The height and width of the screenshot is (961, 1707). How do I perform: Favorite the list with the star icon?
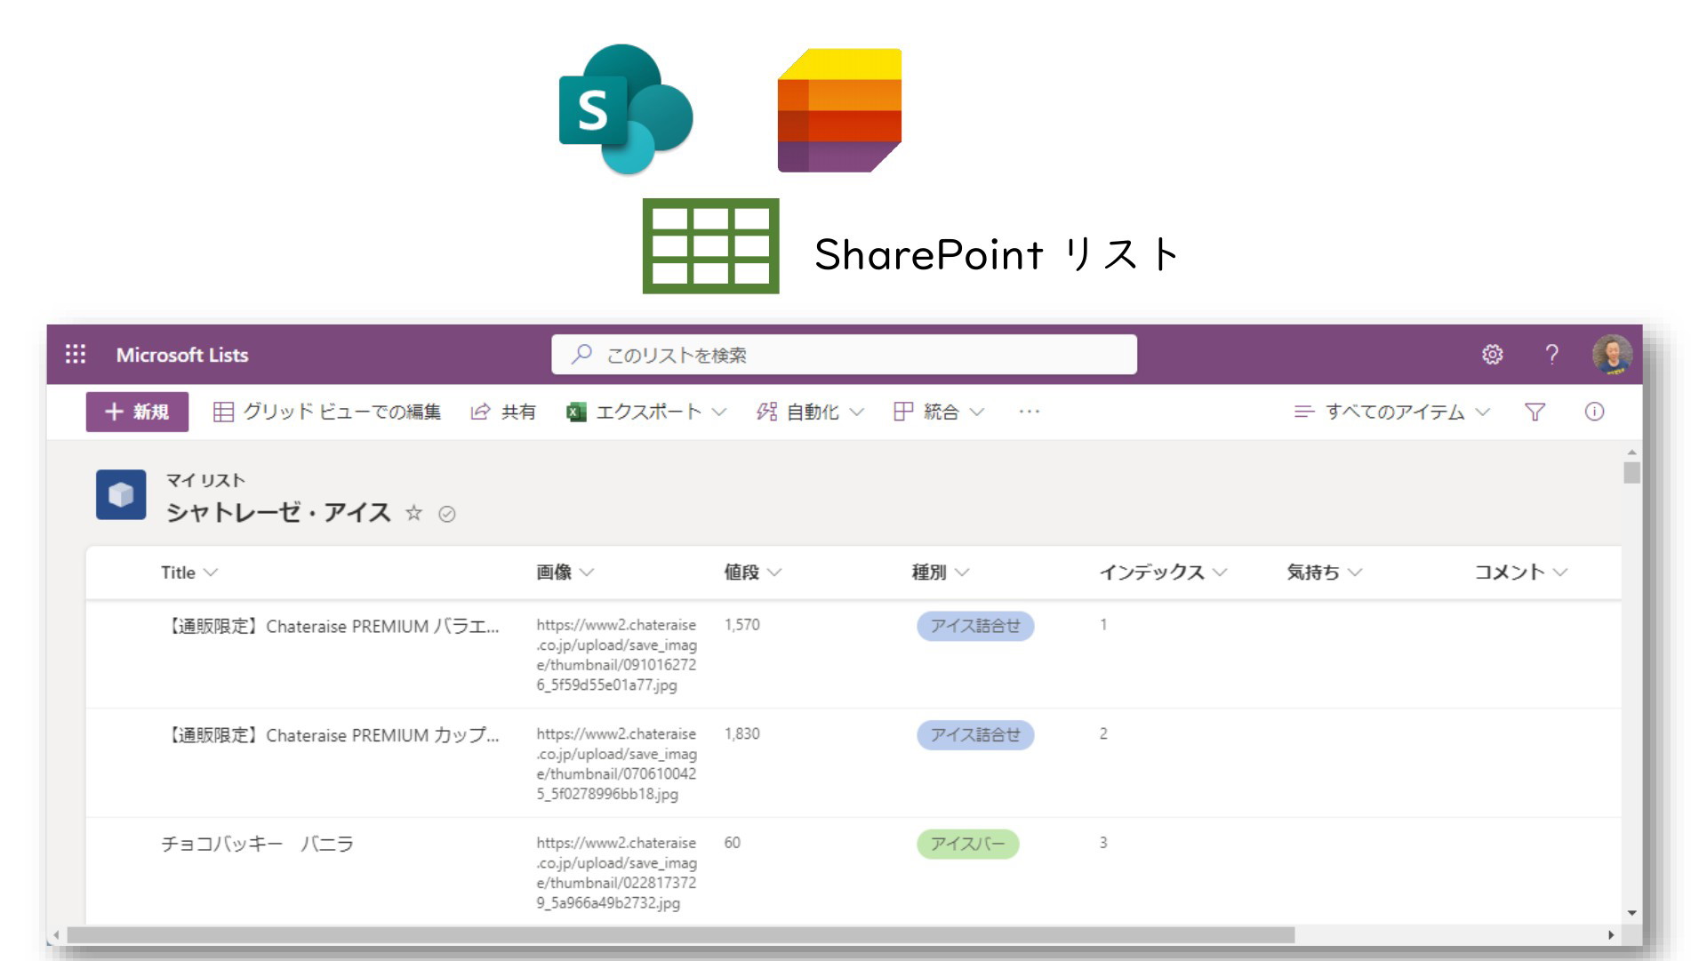pyautogui.click(x=413, y=513)
